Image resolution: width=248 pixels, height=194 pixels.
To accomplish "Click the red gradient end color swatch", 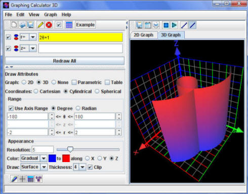I will coord(66,159).
